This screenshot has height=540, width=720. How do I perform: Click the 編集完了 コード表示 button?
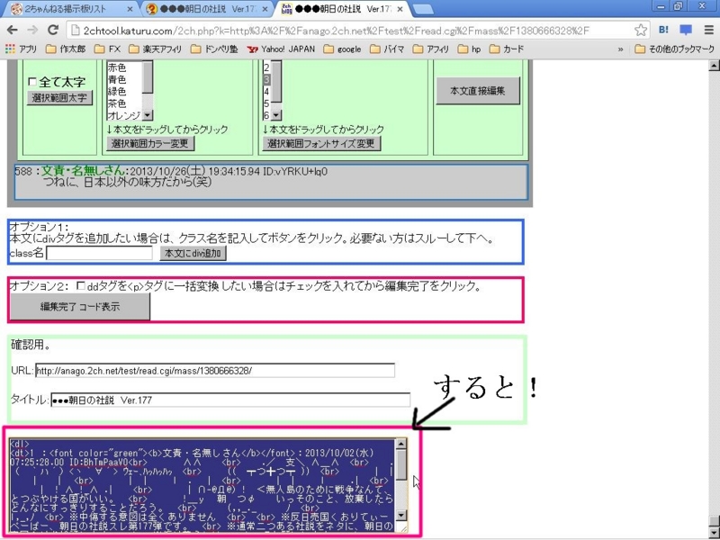pyautogui.click(x=80, y=307)
